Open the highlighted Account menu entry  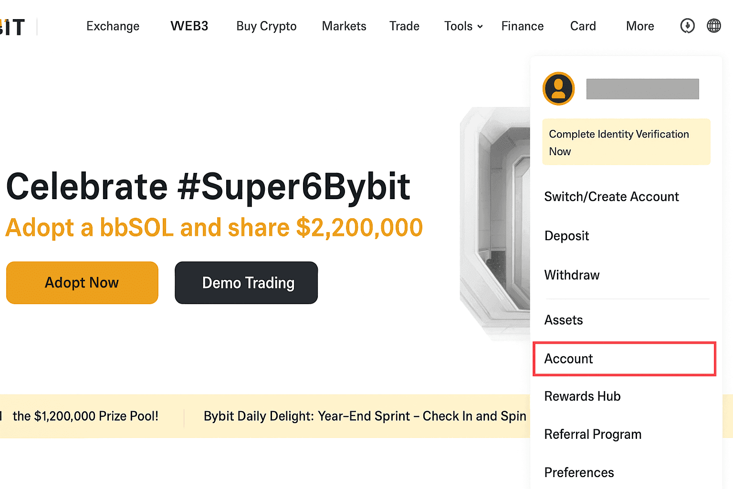click(x=624, y=359)
